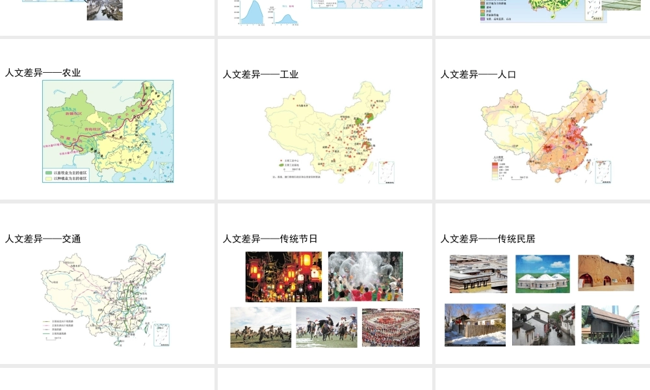The height and width of the screenshot is (390, 650).
Task: Click the snowy courtyard house photo
Action: 475,325
